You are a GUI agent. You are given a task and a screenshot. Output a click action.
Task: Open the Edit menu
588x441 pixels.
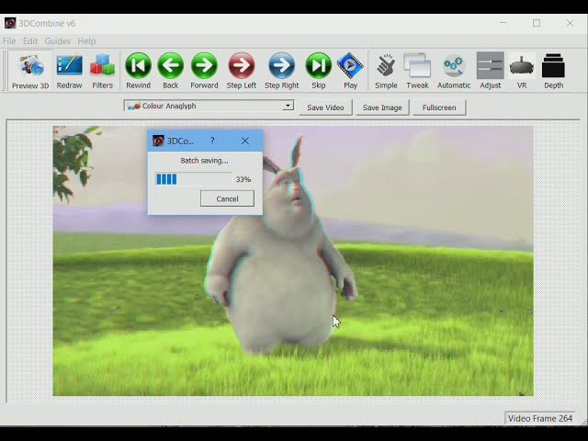coord(30,40)
